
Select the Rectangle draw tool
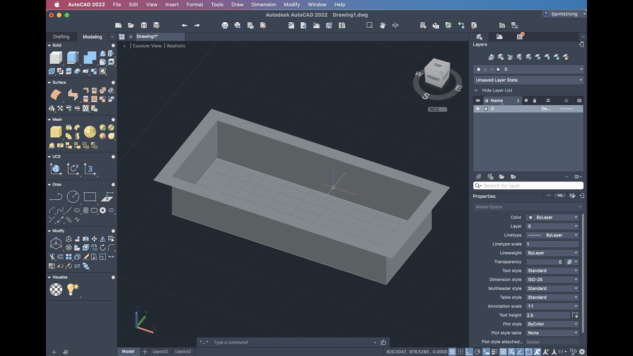90,197
